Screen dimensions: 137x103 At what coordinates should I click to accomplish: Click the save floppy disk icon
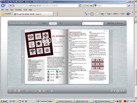(x=40, y=91)
